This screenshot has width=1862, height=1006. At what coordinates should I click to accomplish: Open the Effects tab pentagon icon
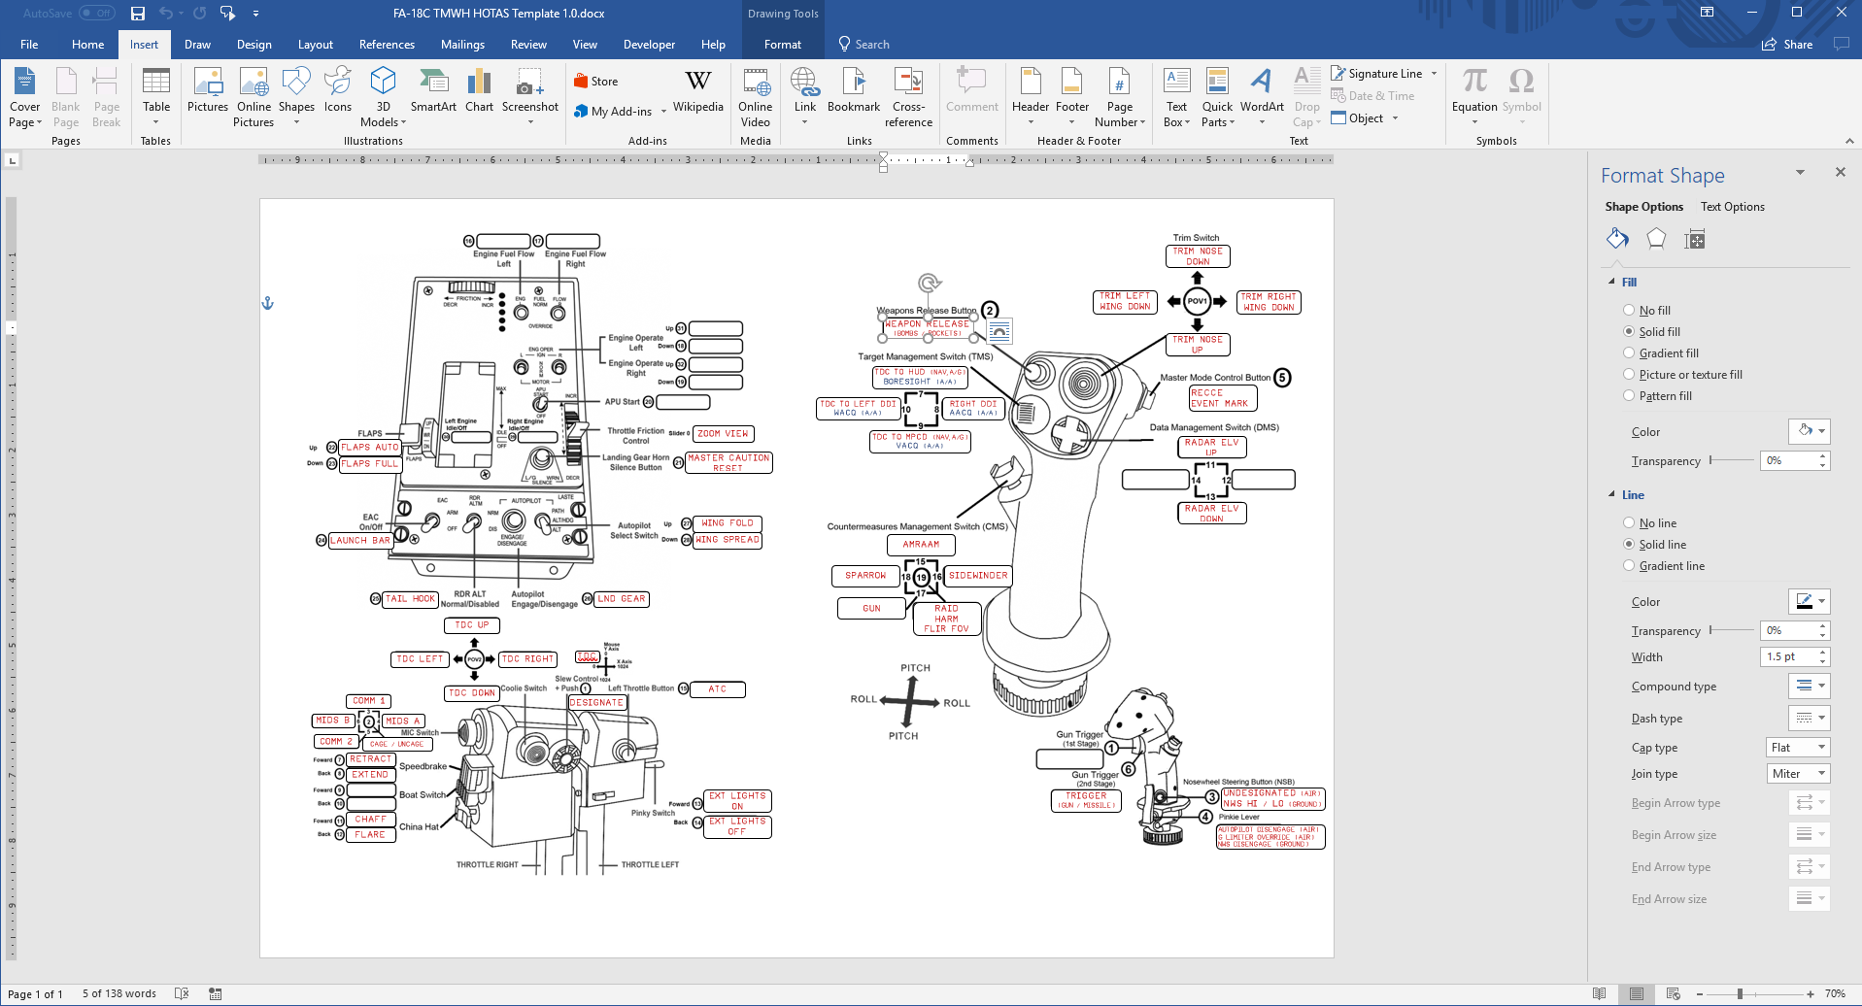1656,239
